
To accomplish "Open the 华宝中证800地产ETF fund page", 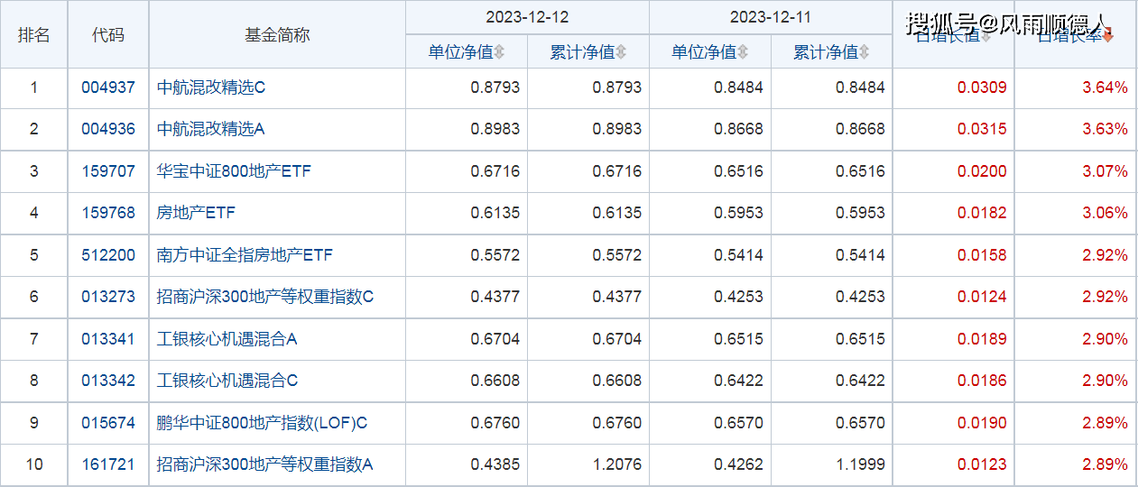I will click(235, 171).
